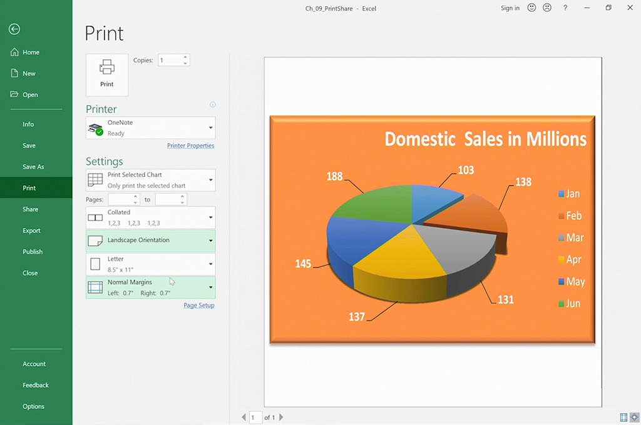
Task: Select Save As in the sidebar
Action: 33,167
